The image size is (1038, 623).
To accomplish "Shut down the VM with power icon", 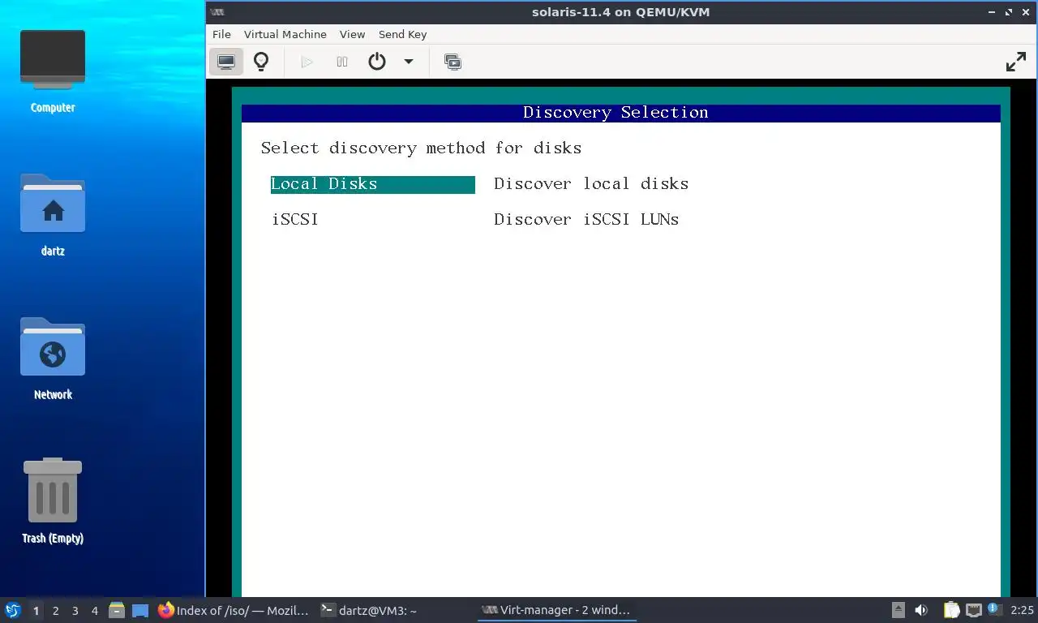I will (x=377, y=62).
